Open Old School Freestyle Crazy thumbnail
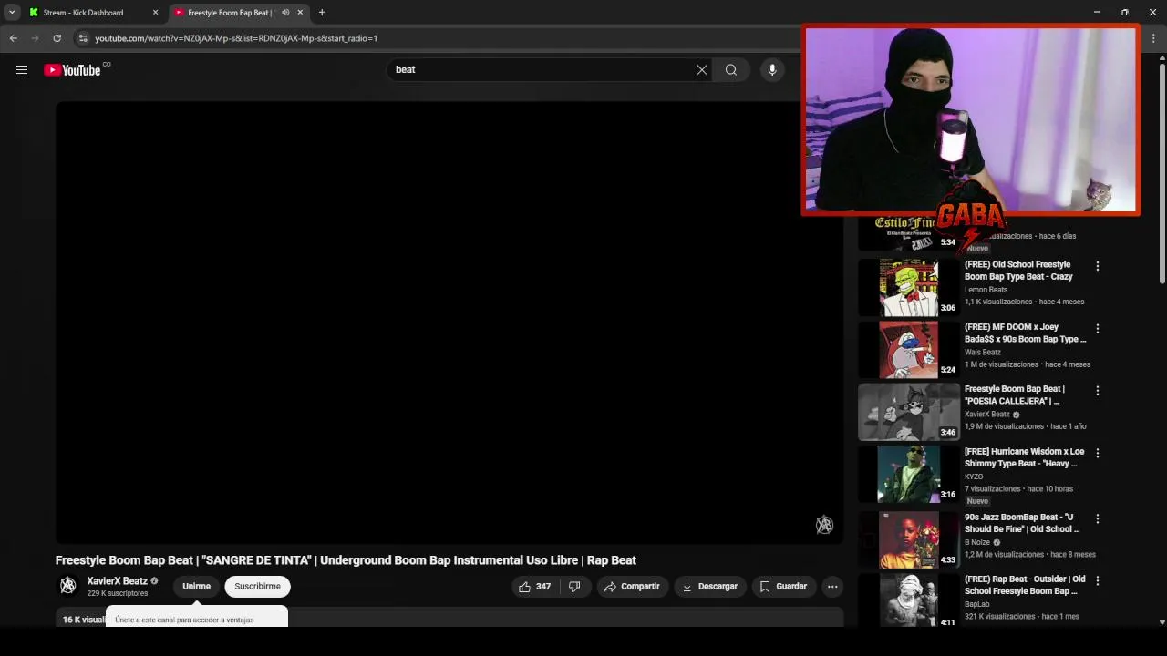The image size is (1167, 656). [908, 287]
